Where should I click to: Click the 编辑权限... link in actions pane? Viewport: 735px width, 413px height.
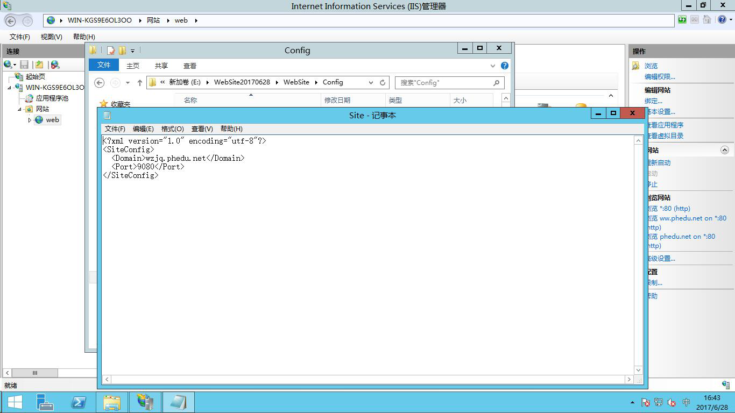(660, 77)
